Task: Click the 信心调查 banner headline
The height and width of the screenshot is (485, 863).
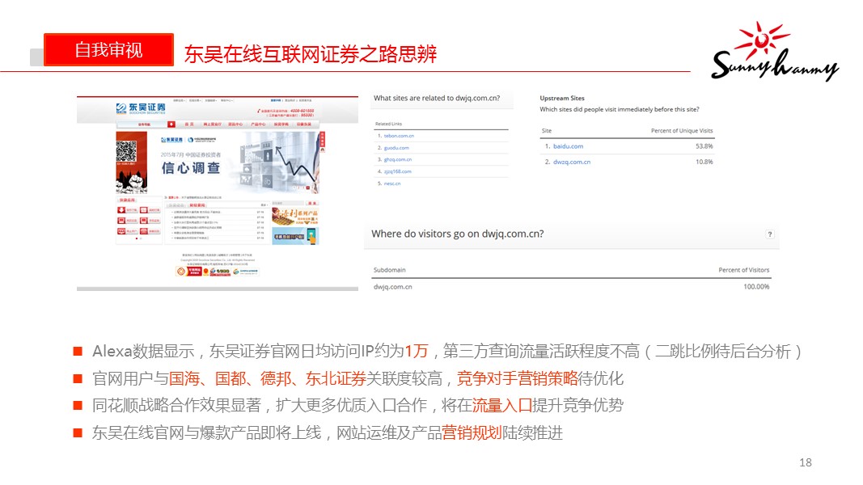Action: 191,168
